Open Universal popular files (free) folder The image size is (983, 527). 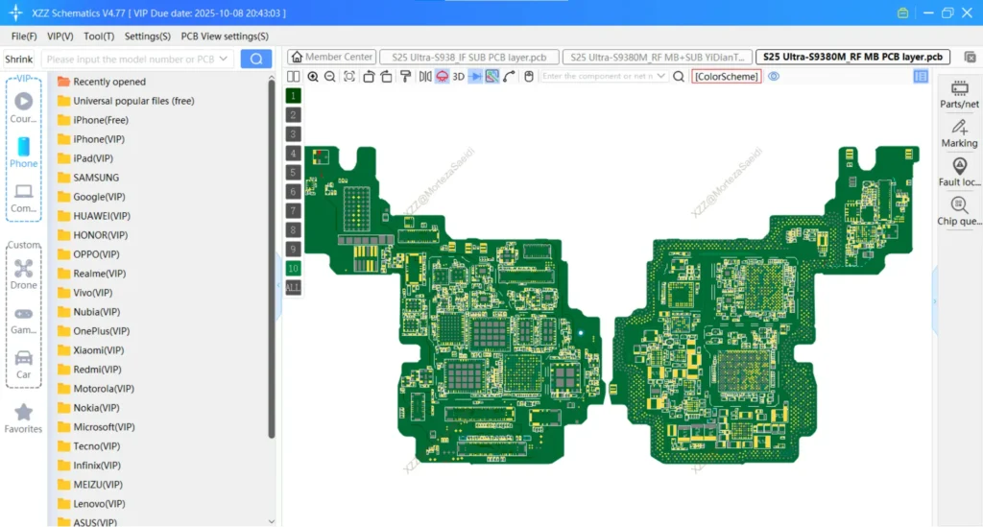(126, 101)
